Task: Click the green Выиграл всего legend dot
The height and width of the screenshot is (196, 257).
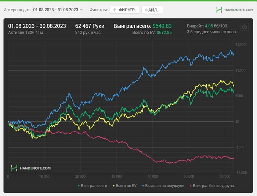Action: click(79, 186)
